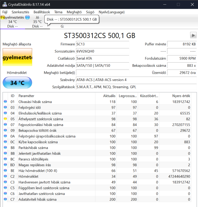Select the Jó 35 °C disk tab
The height and width of the screenshot is (207, 198).
click(37, 22)
